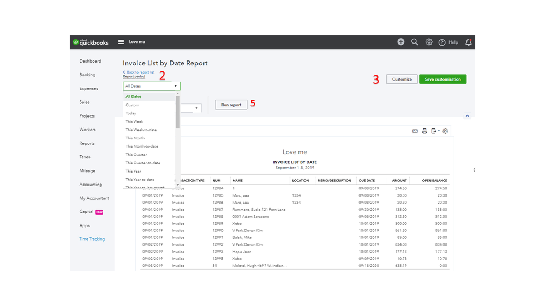Open search with magnifying glass icon
Viewport: 545px width, 306px height.
(x=415, y=42)
